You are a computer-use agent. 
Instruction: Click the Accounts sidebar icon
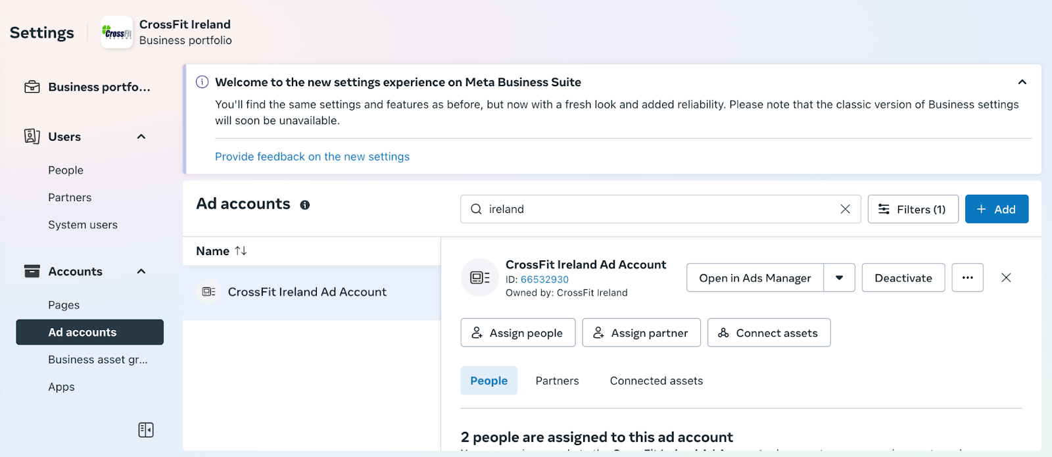(32, 271)
